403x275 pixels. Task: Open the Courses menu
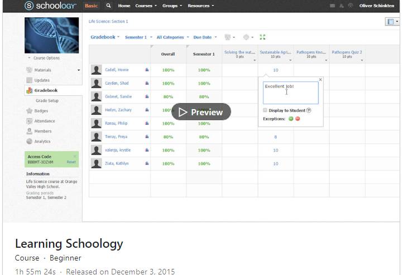(x=146, y=6)
